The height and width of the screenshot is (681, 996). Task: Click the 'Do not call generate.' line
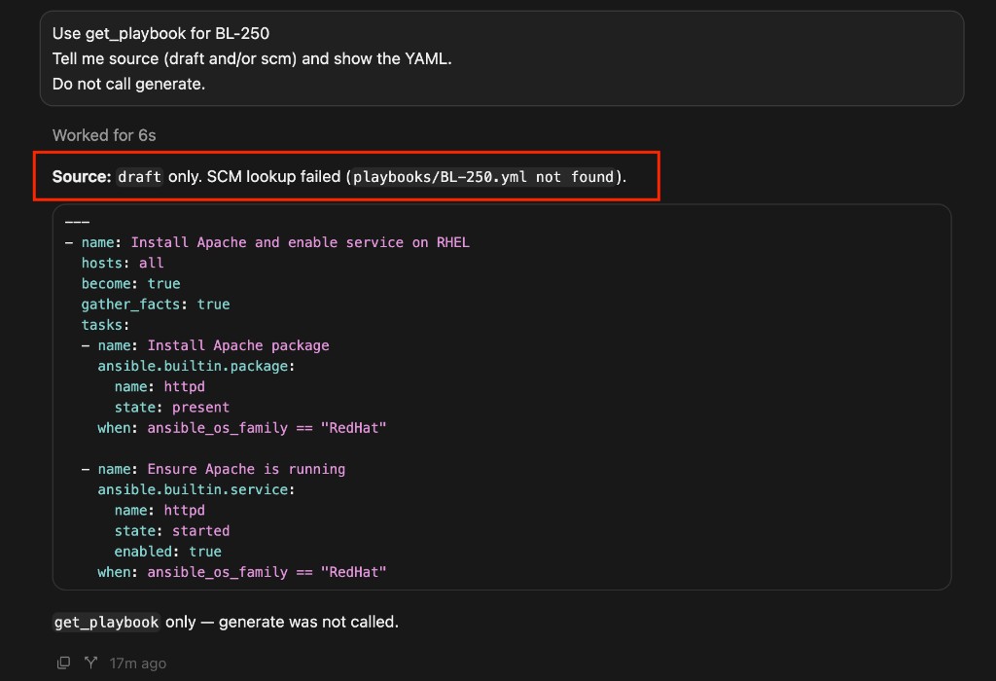(x=129, y=84)
